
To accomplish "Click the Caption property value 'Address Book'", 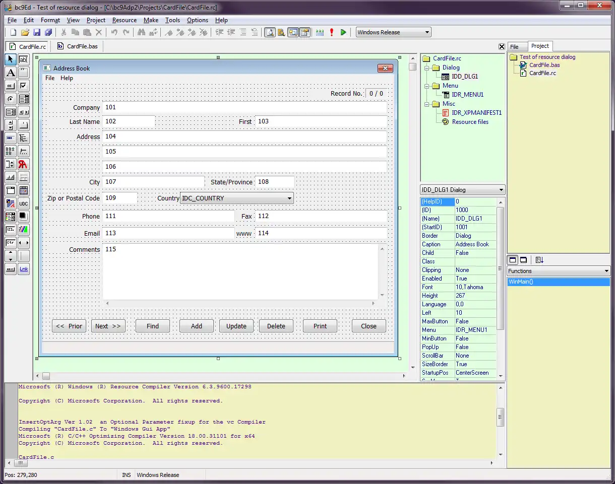I will tap(475, 244).
